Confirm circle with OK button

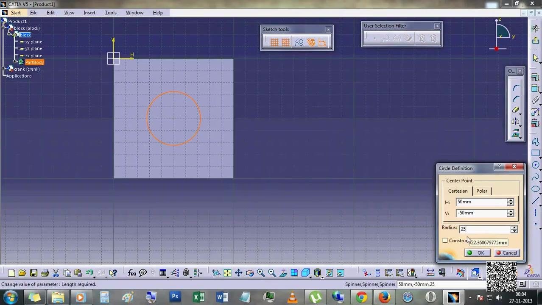point(477,253)
